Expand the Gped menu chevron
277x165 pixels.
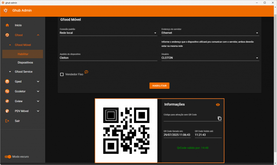(38, 81)
